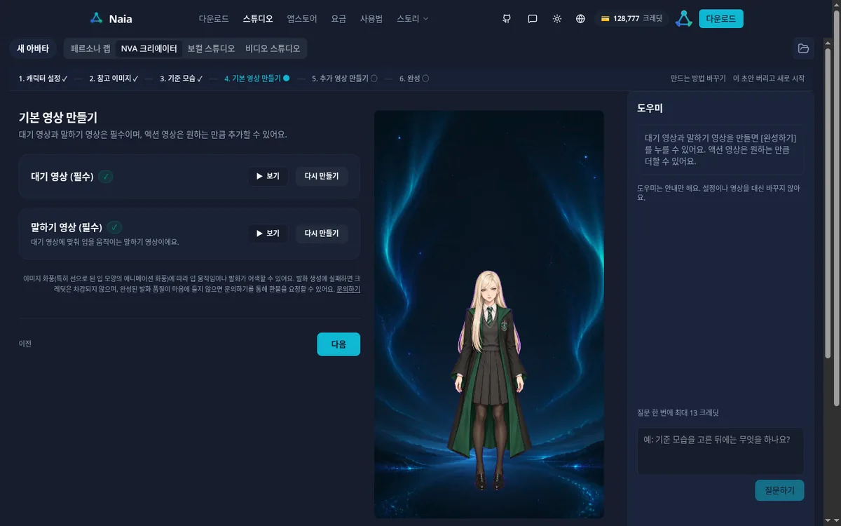Image resolution: width=841 pixels, height=526 pixels.
Task: Toggle the light/dark theme sun icon
Action: coord(557,19)
